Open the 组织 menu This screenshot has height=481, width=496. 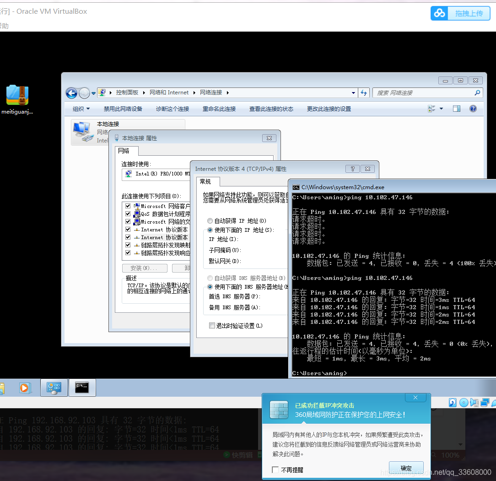[81, 109]
